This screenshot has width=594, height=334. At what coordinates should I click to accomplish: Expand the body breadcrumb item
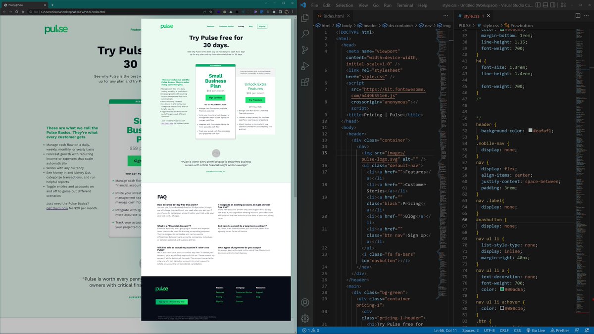pos(344,25)
